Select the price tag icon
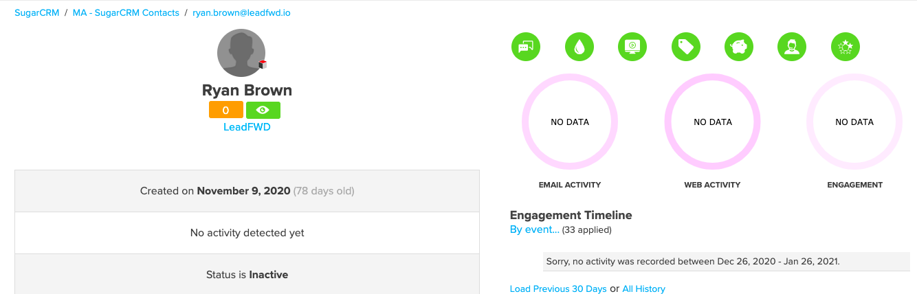Screen dimensions: 917x294 (686, 47)
